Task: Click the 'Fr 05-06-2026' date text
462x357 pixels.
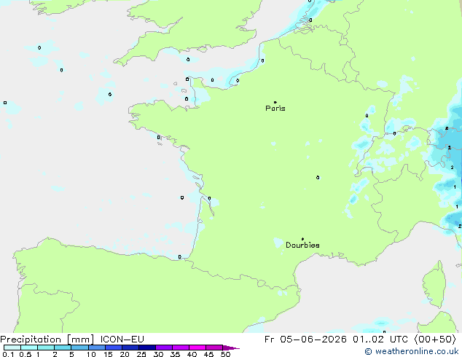Action: coord(305,340)
